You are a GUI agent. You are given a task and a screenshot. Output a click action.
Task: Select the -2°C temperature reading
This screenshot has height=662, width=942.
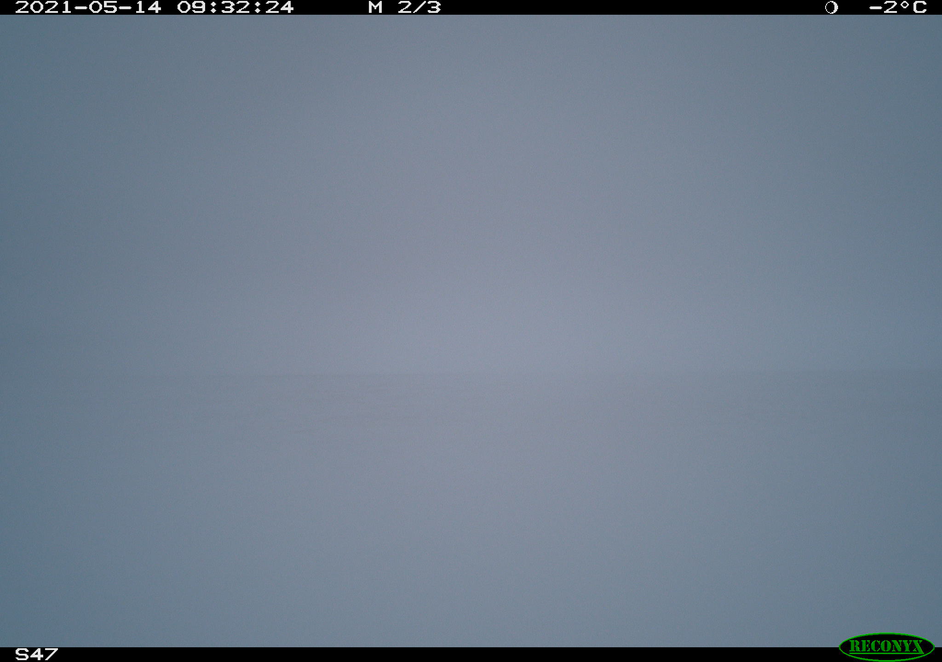point(898,7)
